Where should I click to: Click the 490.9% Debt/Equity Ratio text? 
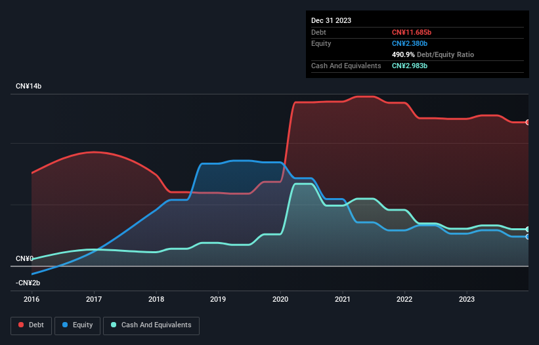click(x=433, y=54)
